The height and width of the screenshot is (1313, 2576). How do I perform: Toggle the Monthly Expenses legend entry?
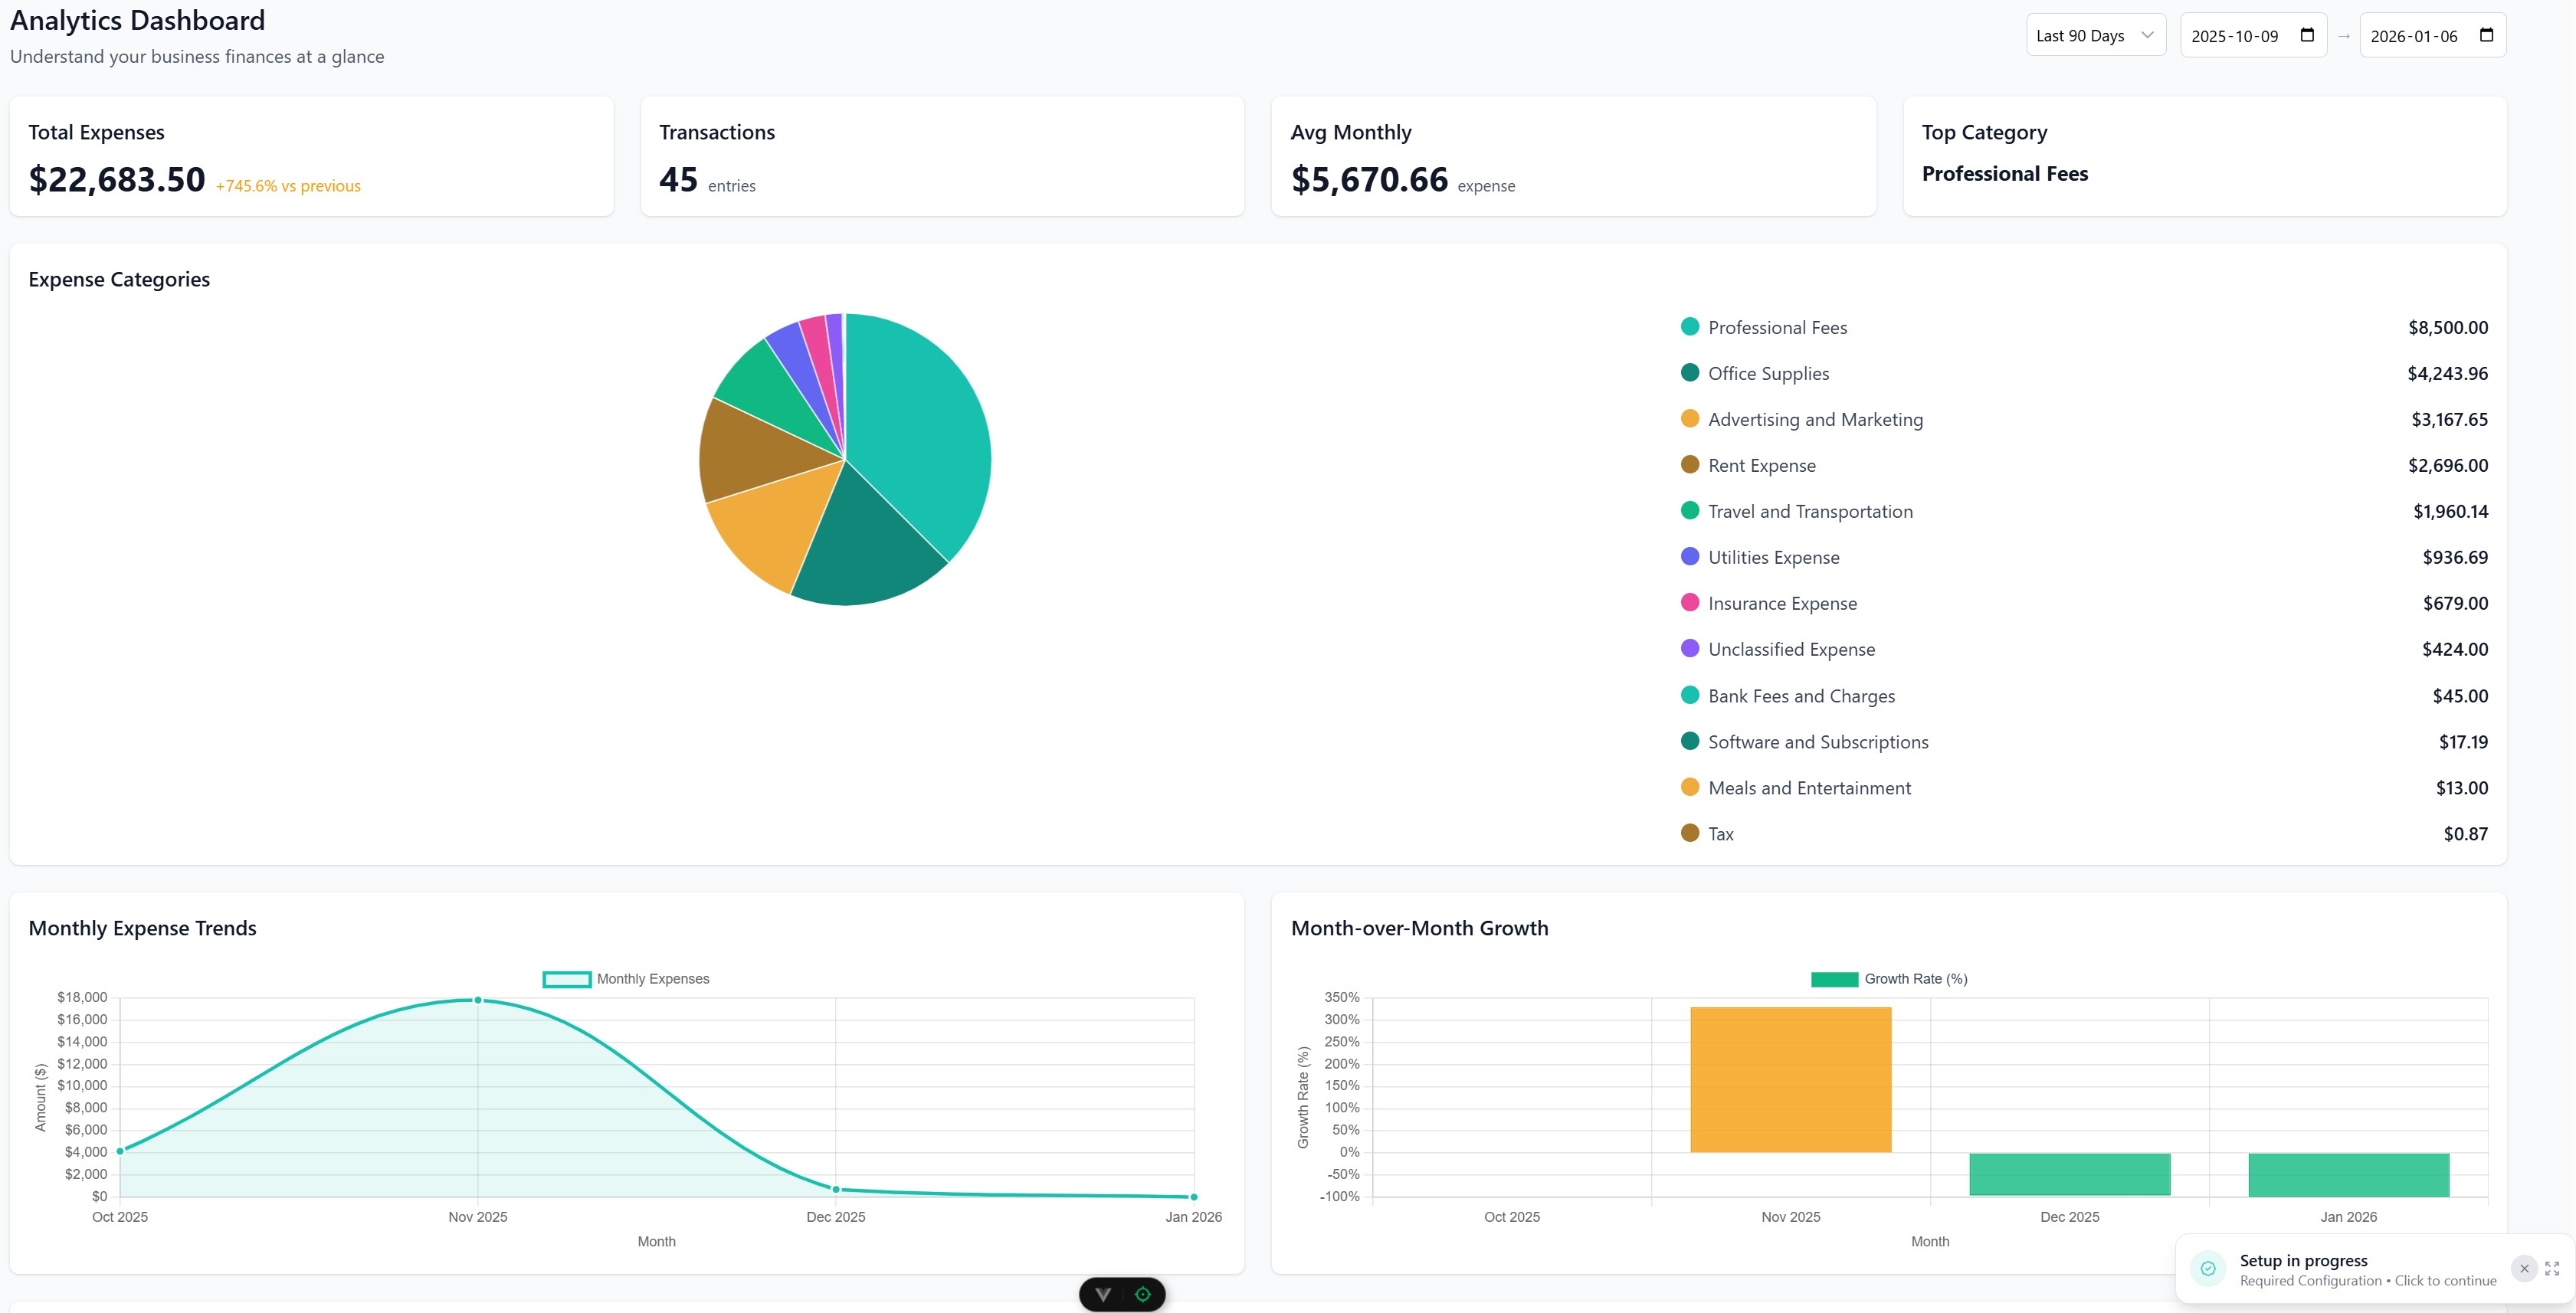click(627, 978)
